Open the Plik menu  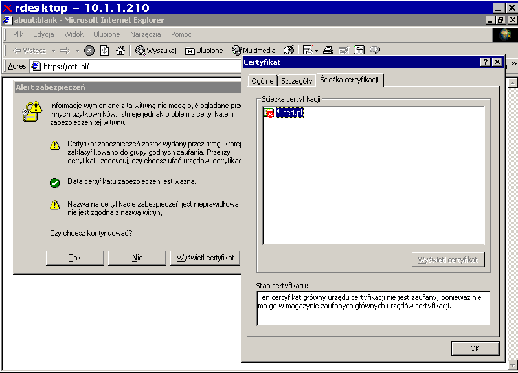18,34
